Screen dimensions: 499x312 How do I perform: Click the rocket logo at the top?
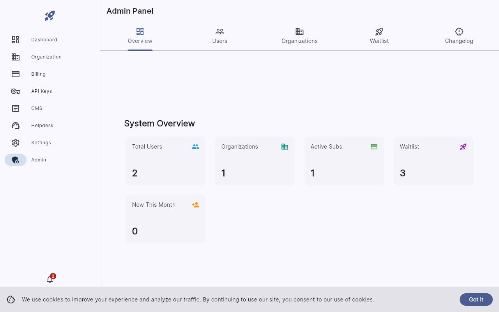[x=50, y=16]
